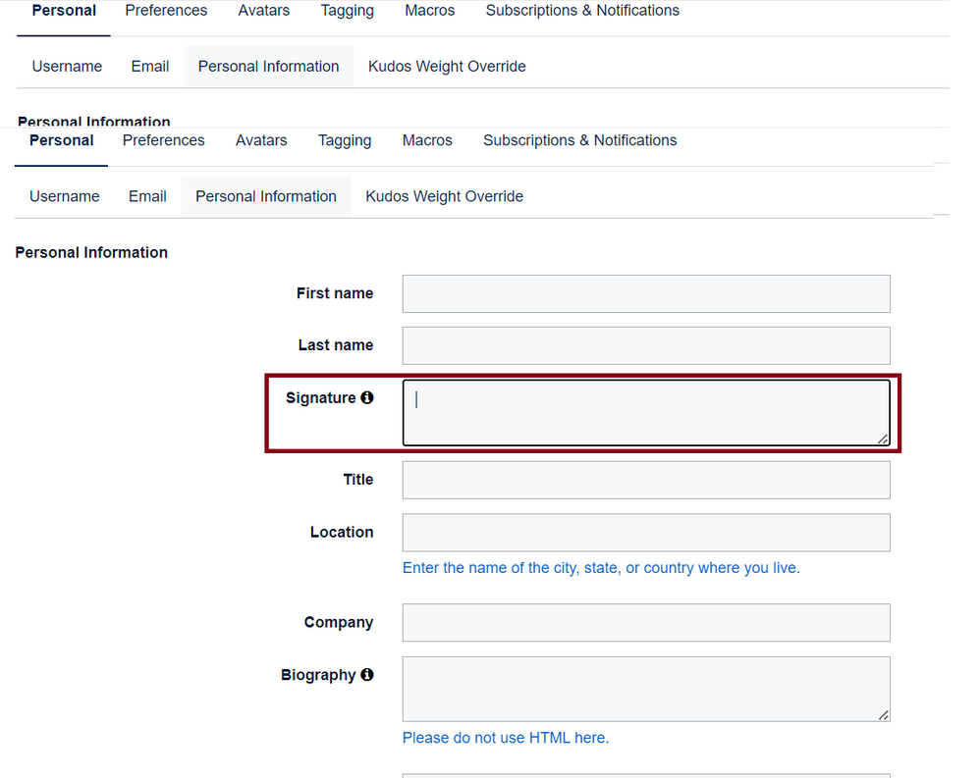Click inside the Signature text area

tap(646, 413)
